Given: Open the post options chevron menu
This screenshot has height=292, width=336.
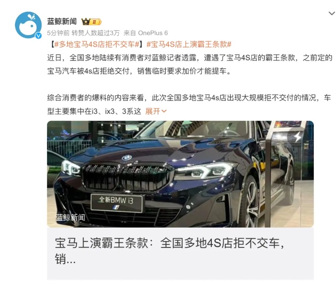Looking at the screenshot, I should coord(332,13).
